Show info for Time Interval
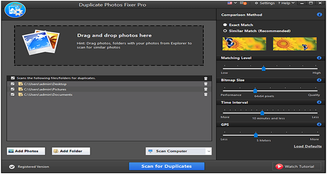Screen dimensions: 327x174 [319, 102]
